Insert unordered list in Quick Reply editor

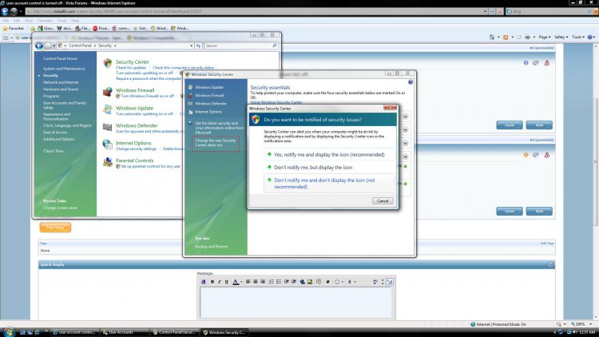pyautogui.click(x=279, y=282)
